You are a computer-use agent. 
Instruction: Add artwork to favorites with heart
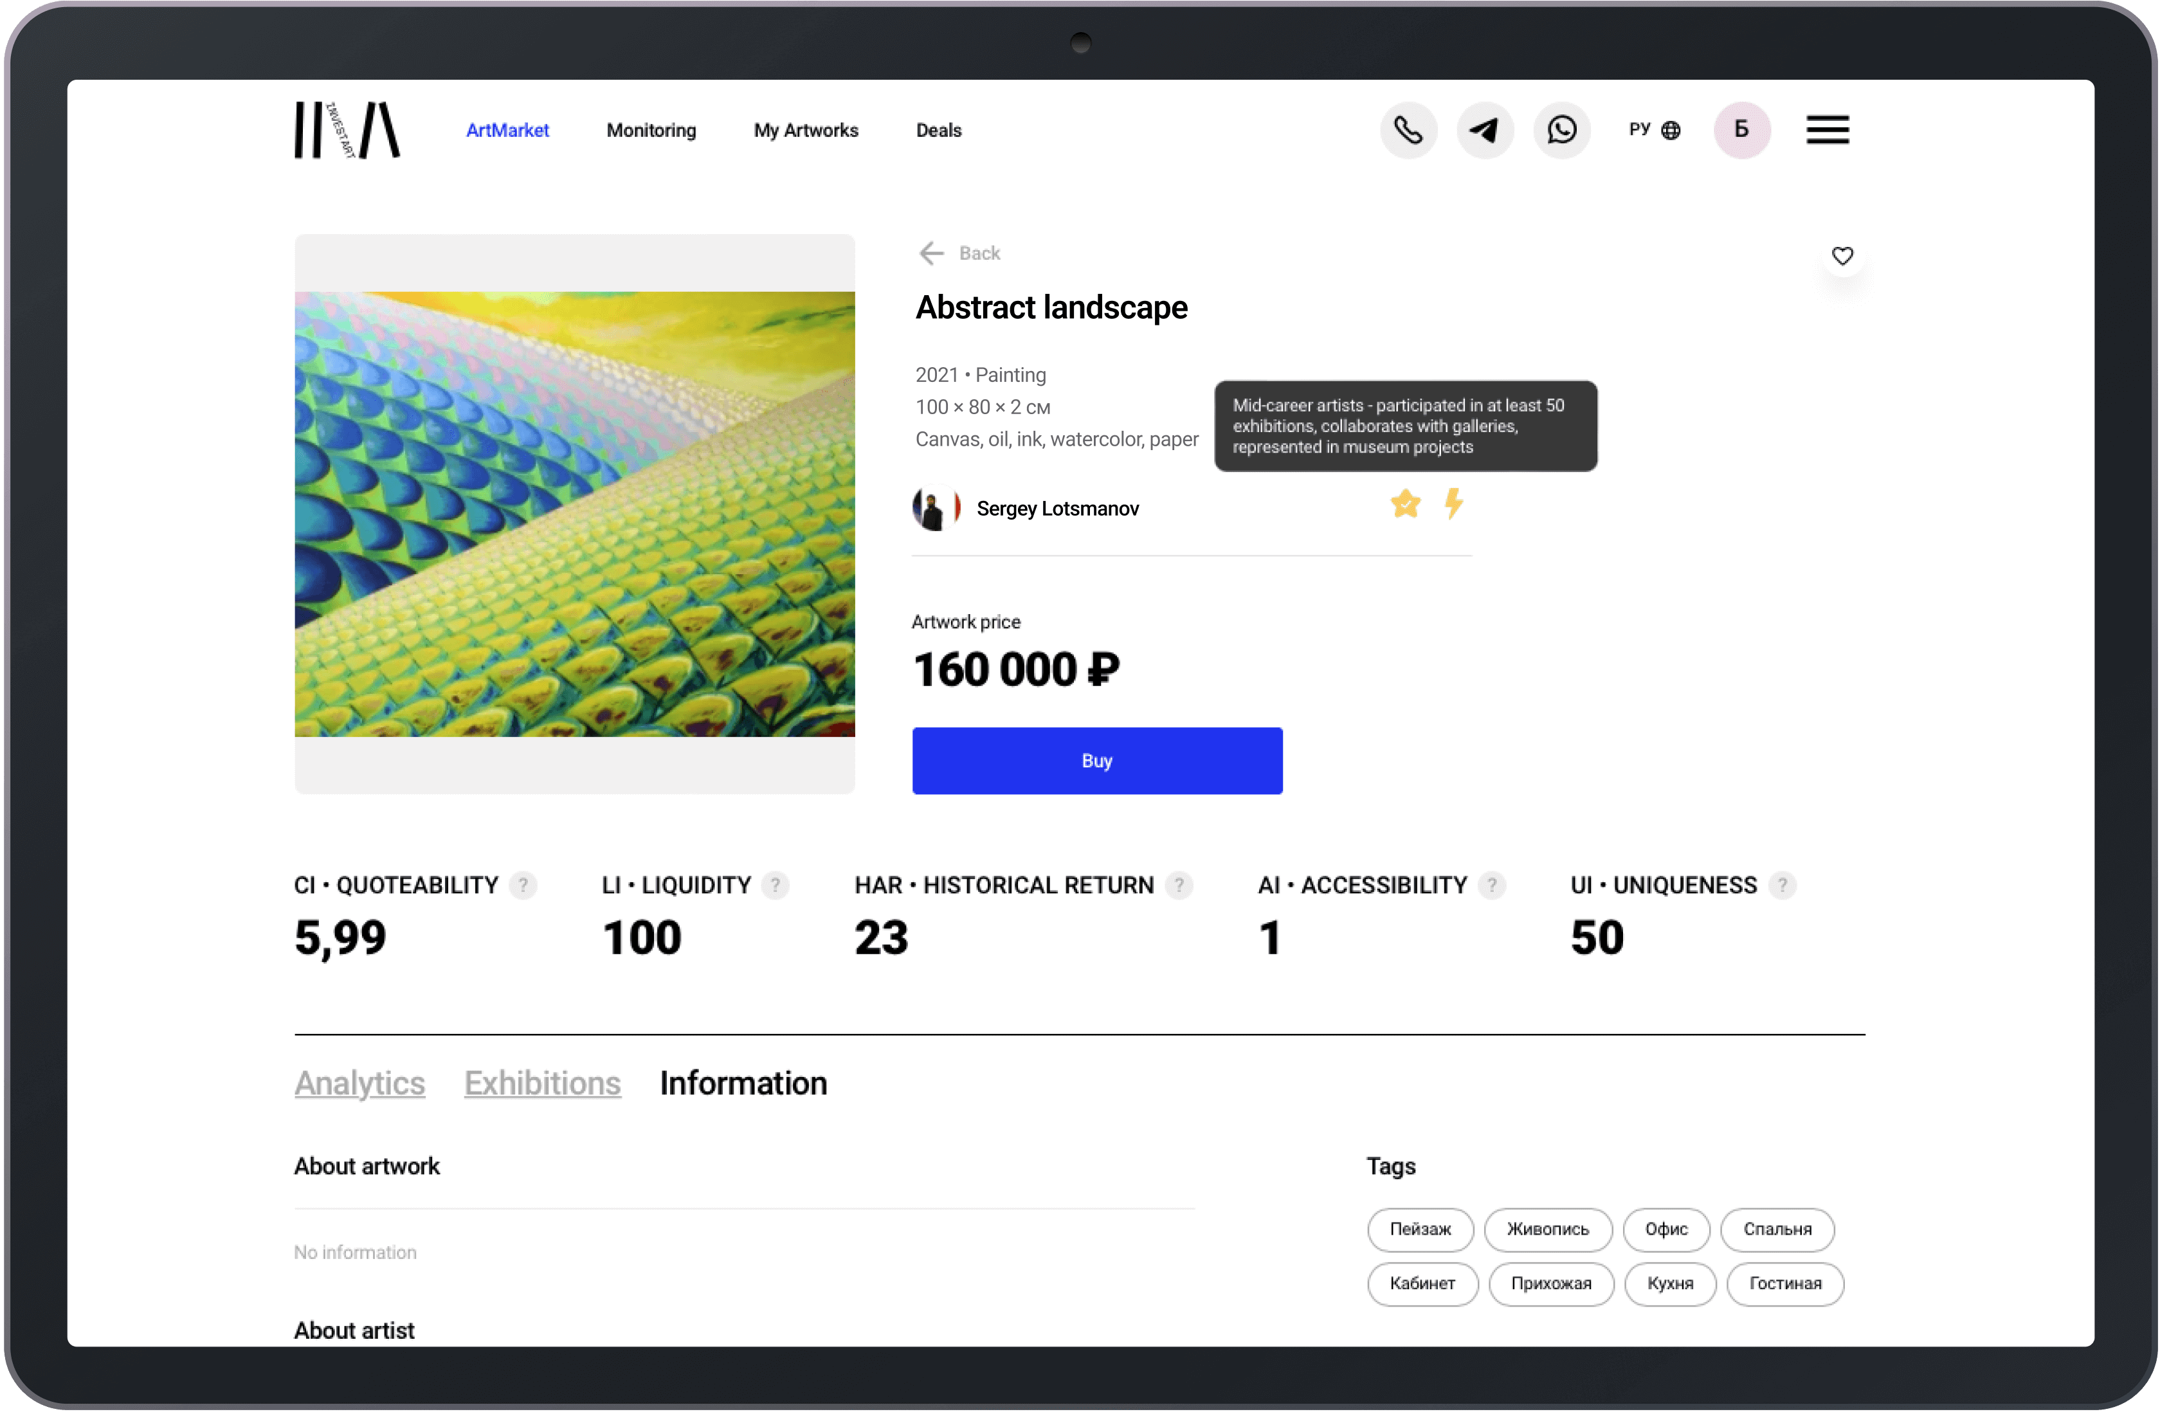pyautogui.click(x=1842, y=256)
